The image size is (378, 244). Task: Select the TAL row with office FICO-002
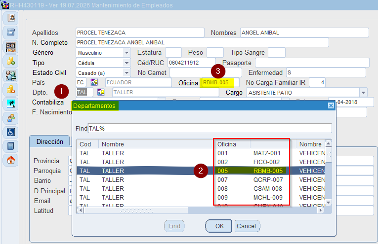point(201,162)
